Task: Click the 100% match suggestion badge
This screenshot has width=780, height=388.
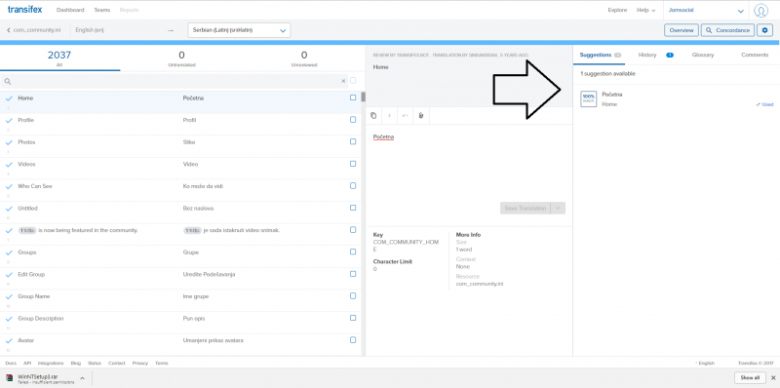Action: [x=589, y=98]
